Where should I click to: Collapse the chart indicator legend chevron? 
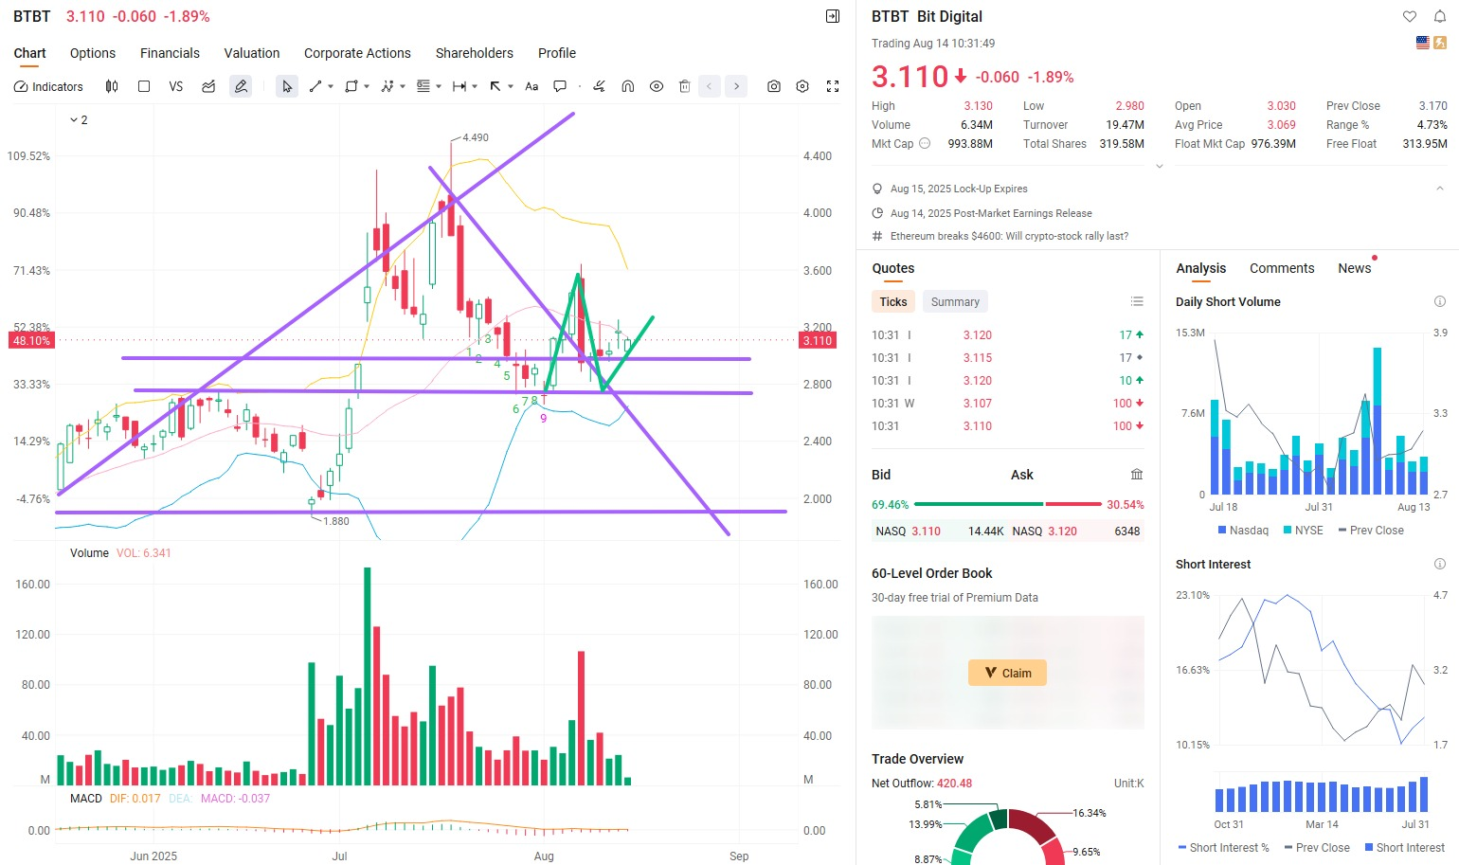click(74, 120)
